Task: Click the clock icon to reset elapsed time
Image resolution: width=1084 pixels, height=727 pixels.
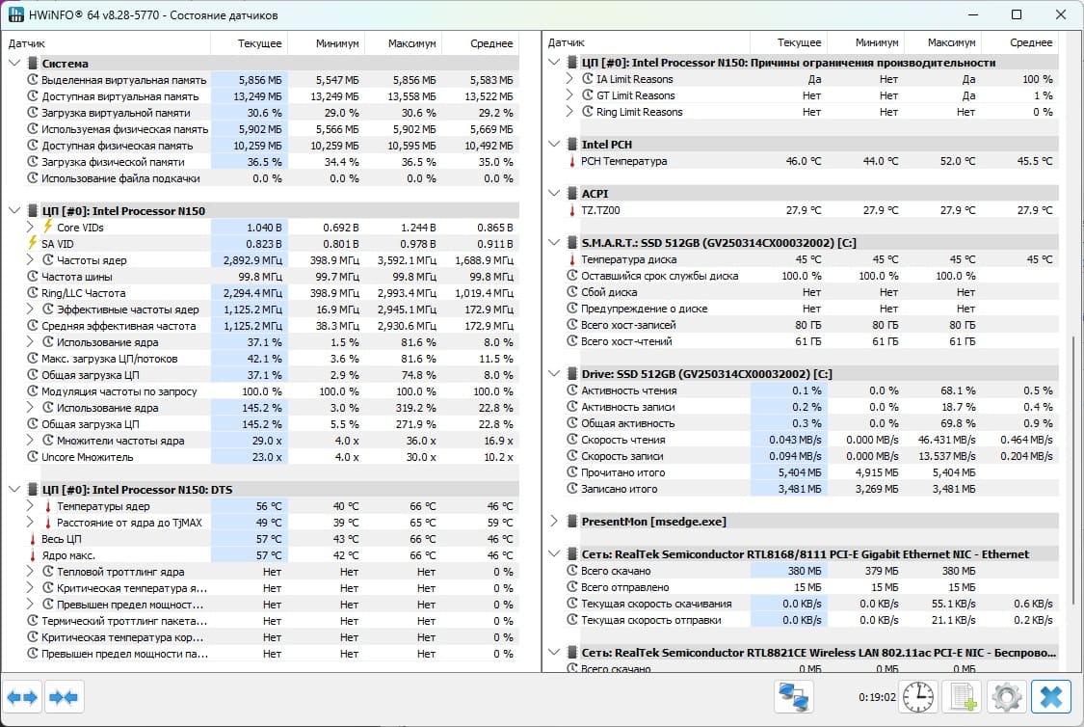Action: [918, 697]
